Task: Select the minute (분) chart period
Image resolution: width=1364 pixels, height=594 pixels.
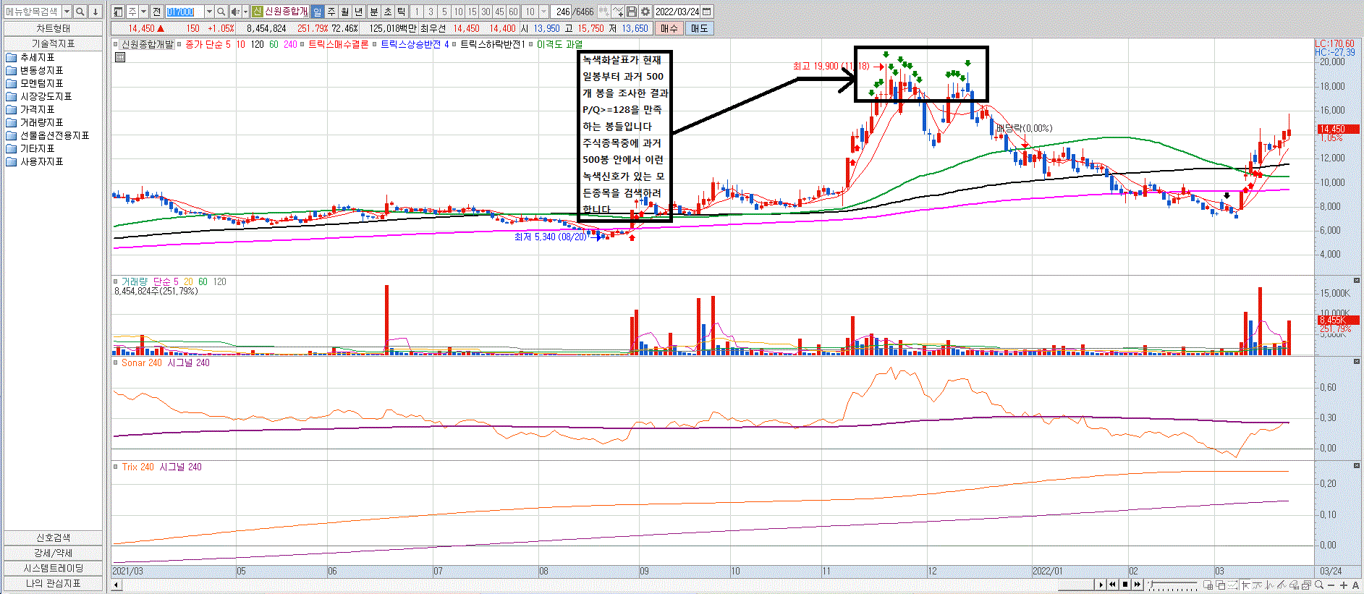Action: tap(373, 12)
